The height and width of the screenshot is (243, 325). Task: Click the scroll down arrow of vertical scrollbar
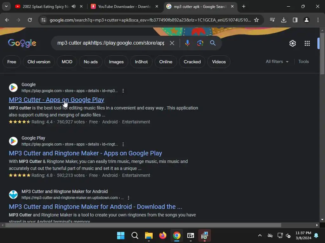click(x=322, y=220)
